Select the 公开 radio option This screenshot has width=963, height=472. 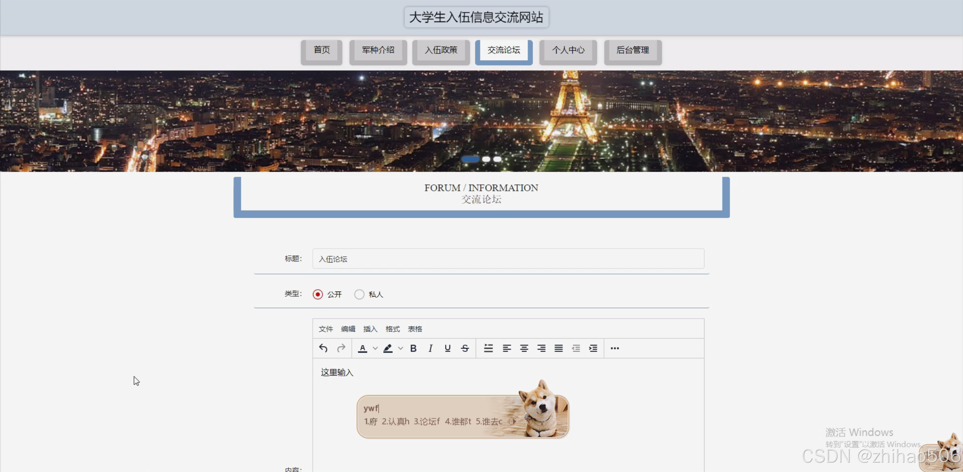318,294
